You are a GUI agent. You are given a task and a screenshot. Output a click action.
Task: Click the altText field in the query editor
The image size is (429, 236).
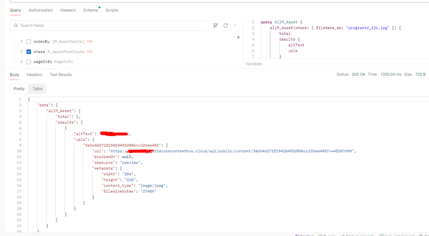tap(296, 45)
